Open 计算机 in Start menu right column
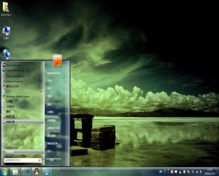Screen dimensions: 219x176 [x=50, y=112]
